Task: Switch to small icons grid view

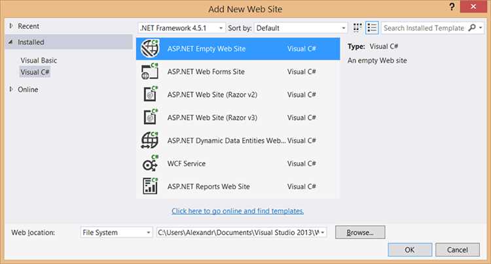Action: pos(357,28)
